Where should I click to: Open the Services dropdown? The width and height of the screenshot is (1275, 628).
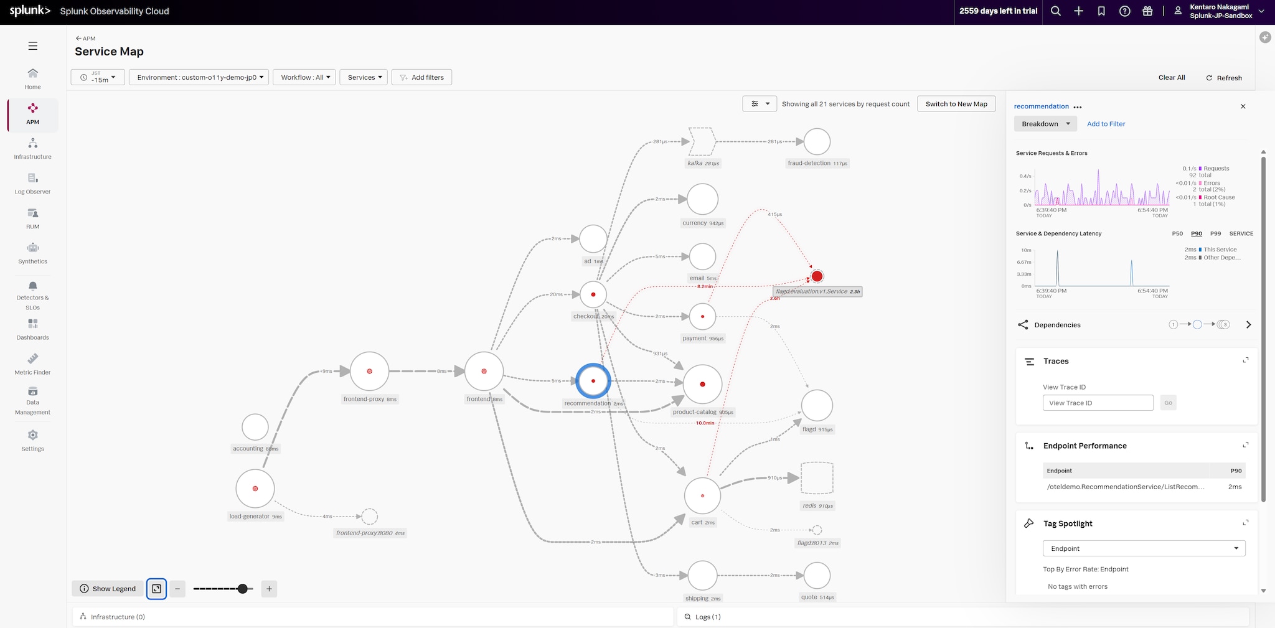point(364,77)
